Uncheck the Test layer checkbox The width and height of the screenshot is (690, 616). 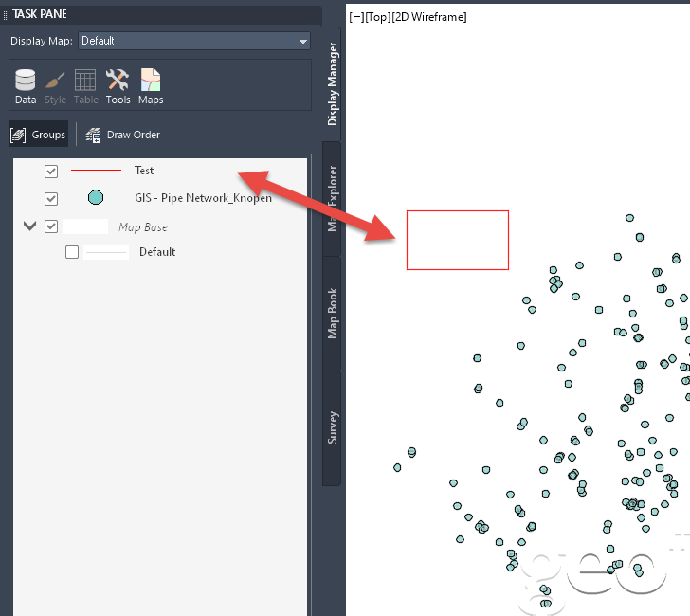(51, 172)
